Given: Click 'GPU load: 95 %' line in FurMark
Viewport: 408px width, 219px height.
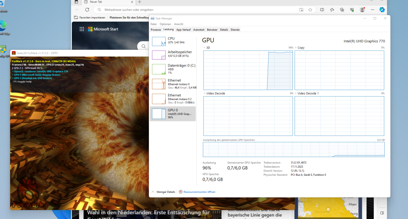Looking at the screenshot, I should (27, 68).
